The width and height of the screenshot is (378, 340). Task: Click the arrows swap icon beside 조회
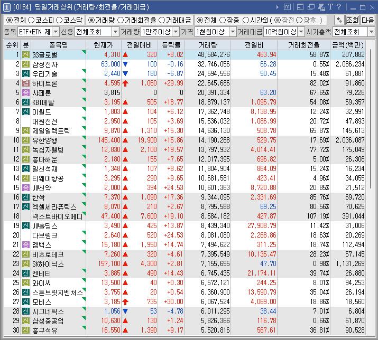tap(339, 20)
